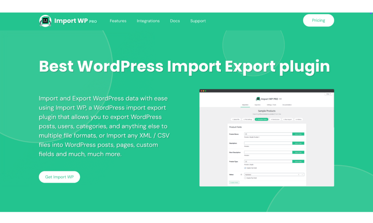Select the Exporters tab in the preview
Viewport: 373px width, 223px height.
click(x=258, y=105)
